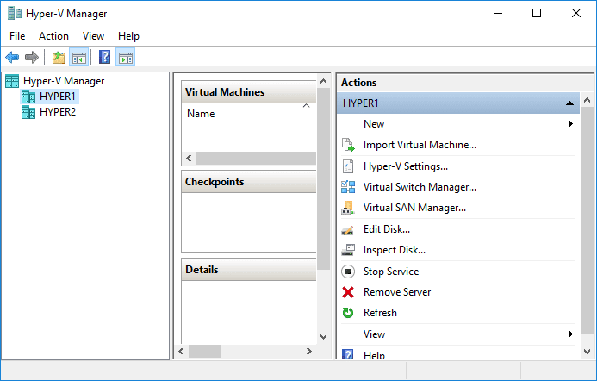Click the red X Remove Server icon
This screenshot has height=381, width=597.
tap(348, 292)
